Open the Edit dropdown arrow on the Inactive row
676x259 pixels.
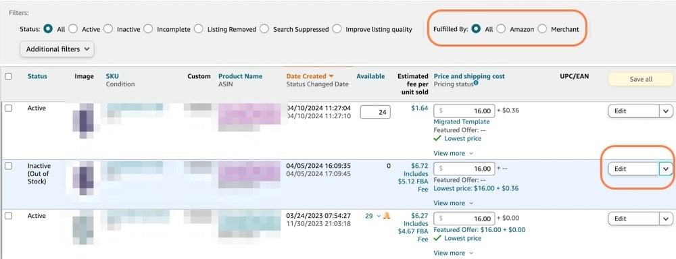pyautogui.click(x=666, y=169)
